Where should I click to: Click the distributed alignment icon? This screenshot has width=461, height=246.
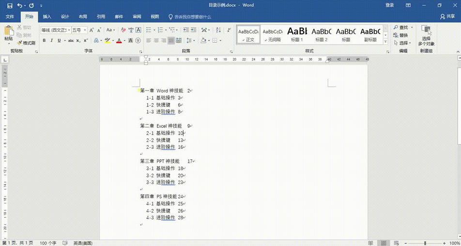[x=179, y=41]
